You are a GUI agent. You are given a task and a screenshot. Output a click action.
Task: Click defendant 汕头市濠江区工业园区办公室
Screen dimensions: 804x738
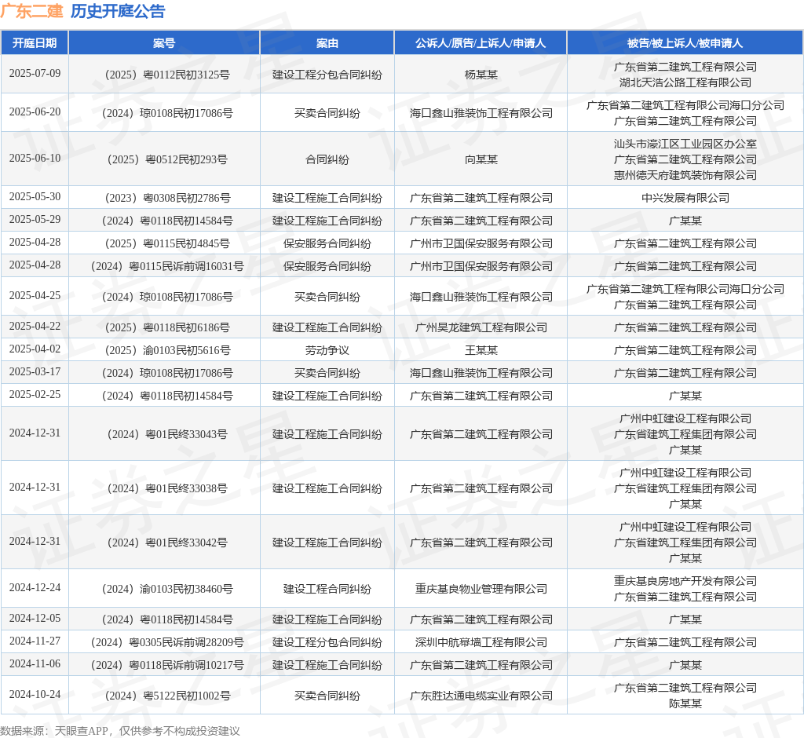pos(685,144)
